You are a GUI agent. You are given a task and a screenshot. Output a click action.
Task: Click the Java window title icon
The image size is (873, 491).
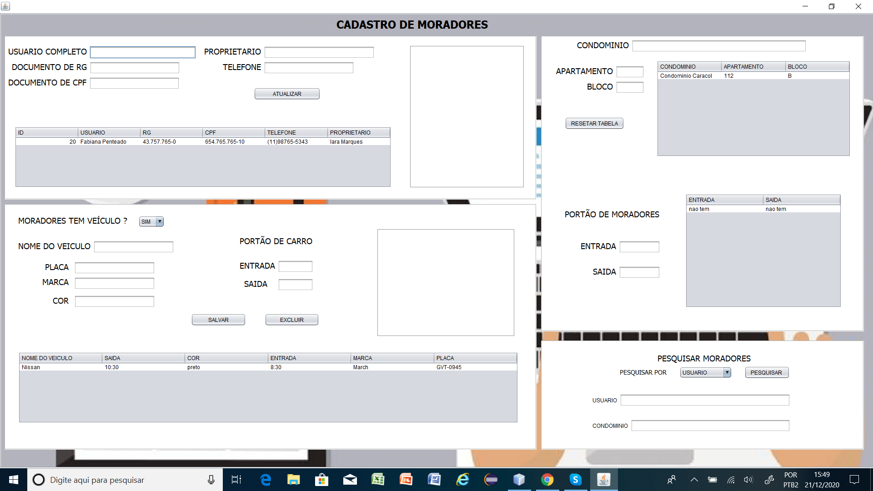pyautogui.click(x=5, y=6)
